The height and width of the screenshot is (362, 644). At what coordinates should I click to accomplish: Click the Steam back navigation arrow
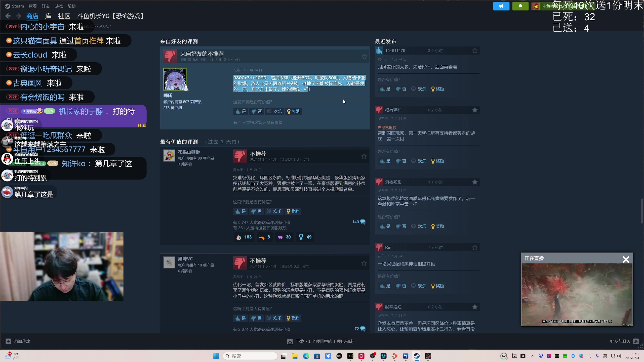[x=8, y=16]
